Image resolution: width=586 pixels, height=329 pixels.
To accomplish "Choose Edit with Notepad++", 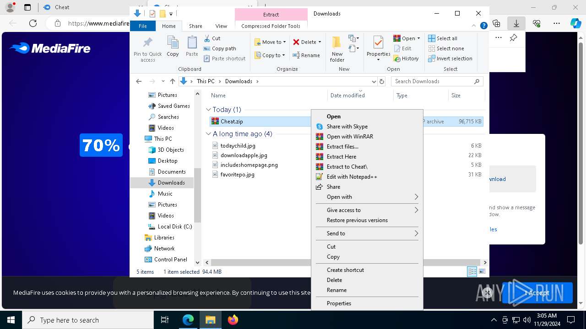I will tap(367, 177).
